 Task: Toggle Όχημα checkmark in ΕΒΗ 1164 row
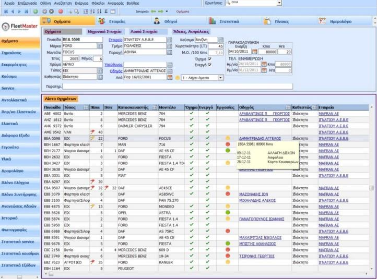(x=192, y=268)
